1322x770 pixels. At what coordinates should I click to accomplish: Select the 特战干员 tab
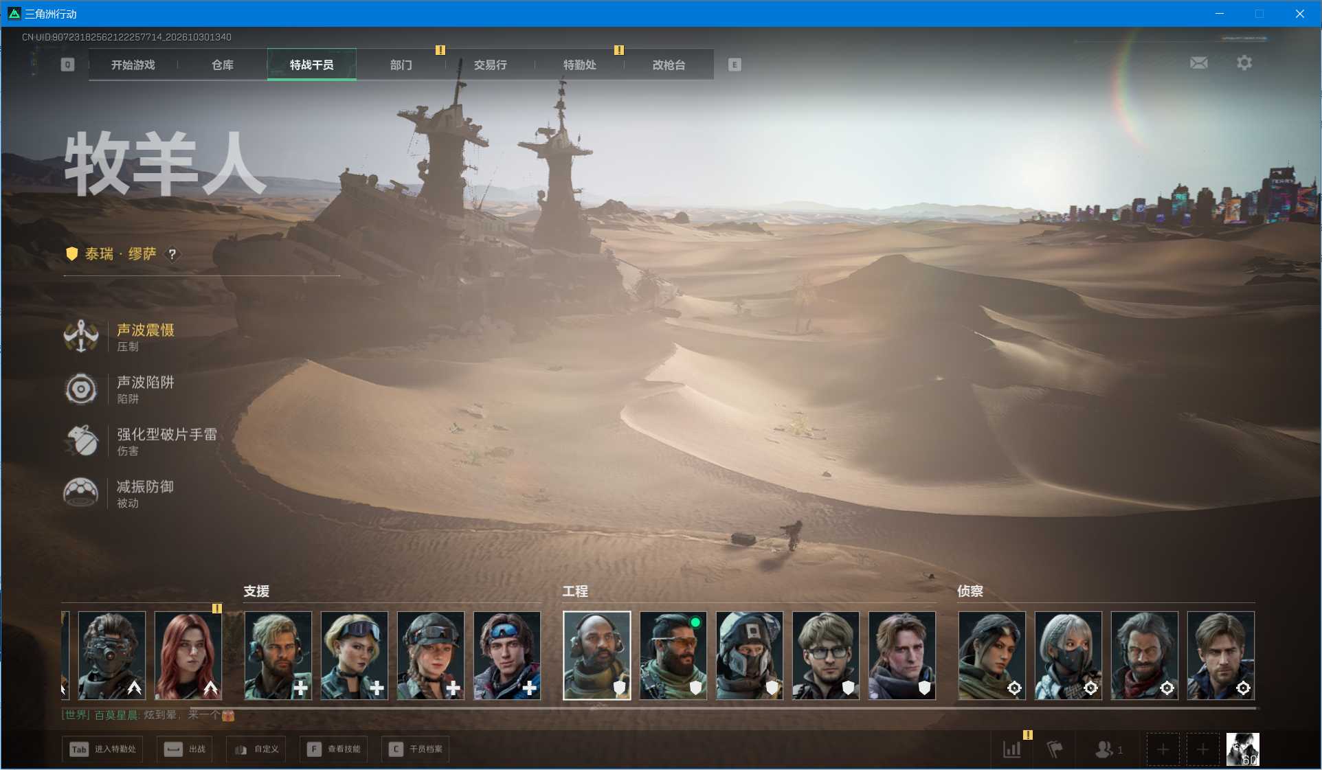coord(312,65)
